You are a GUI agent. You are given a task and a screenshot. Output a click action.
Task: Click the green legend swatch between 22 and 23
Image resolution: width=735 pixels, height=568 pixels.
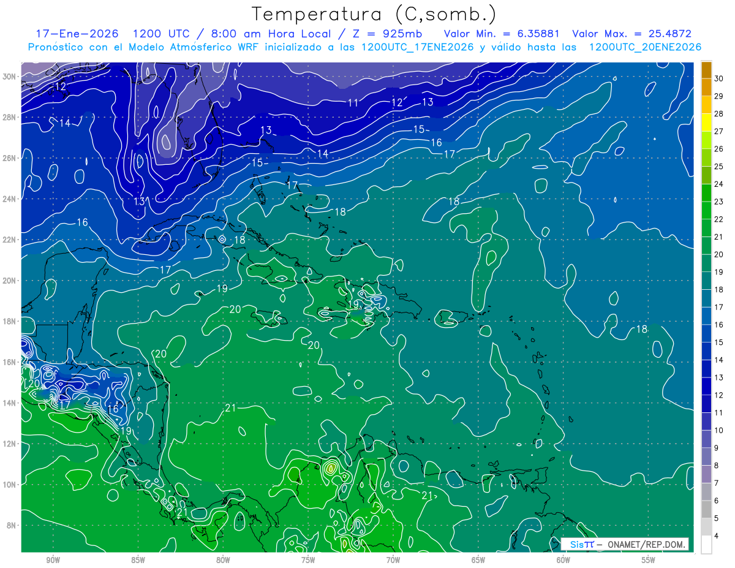point(706,210)
